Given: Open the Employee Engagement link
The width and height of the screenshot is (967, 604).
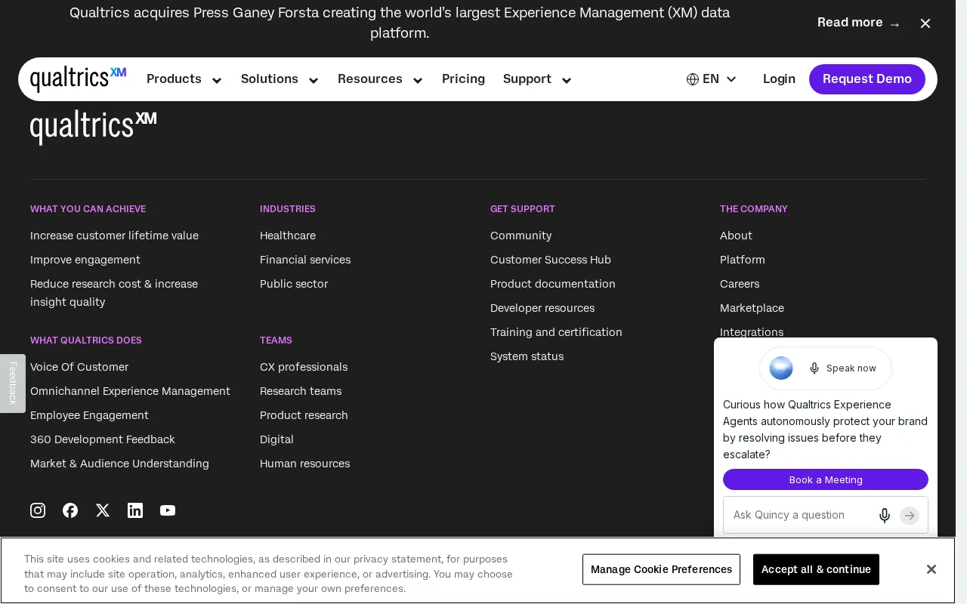Looking at the screenshot, I should tap(89, 415).
